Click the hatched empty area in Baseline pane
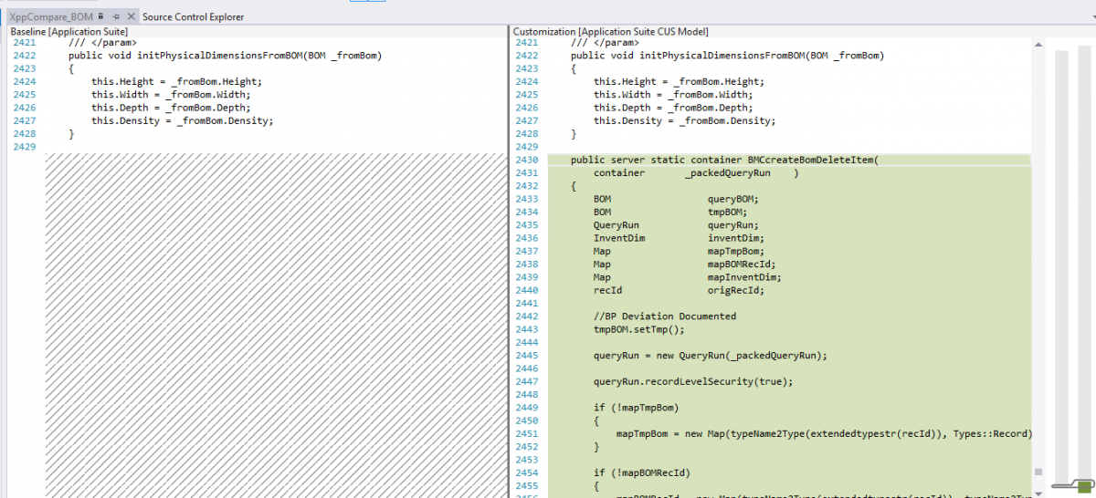 pos(274,319)
